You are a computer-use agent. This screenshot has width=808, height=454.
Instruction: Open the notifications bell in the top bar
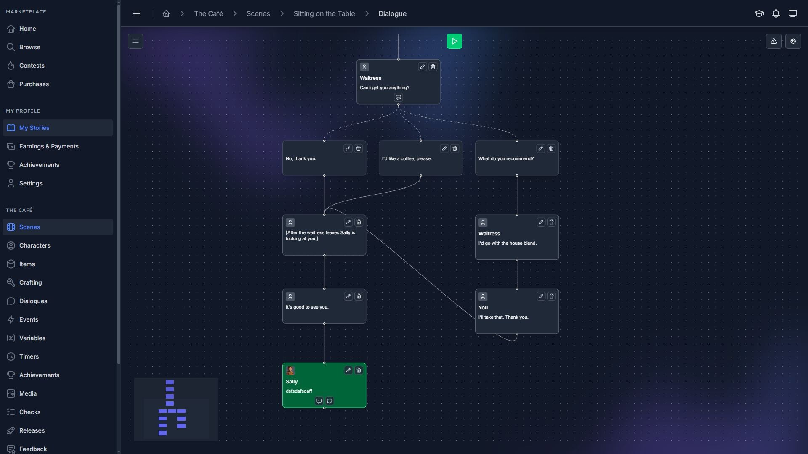[x=776, y=13]
